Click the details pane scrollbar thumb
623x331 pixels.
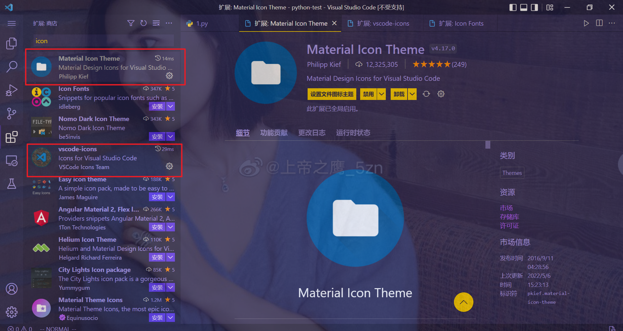(488, 145)
